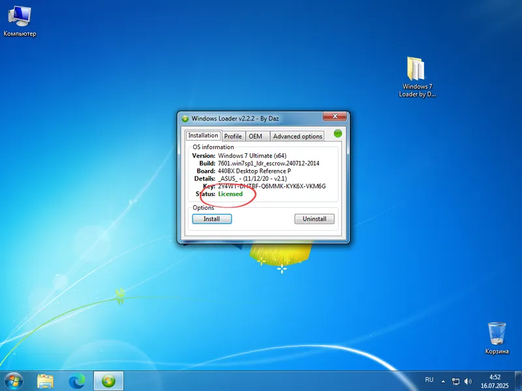522x391 pixels.
Task: Click the Windows Loader icon in the title bar
Action: pos(185,119)
